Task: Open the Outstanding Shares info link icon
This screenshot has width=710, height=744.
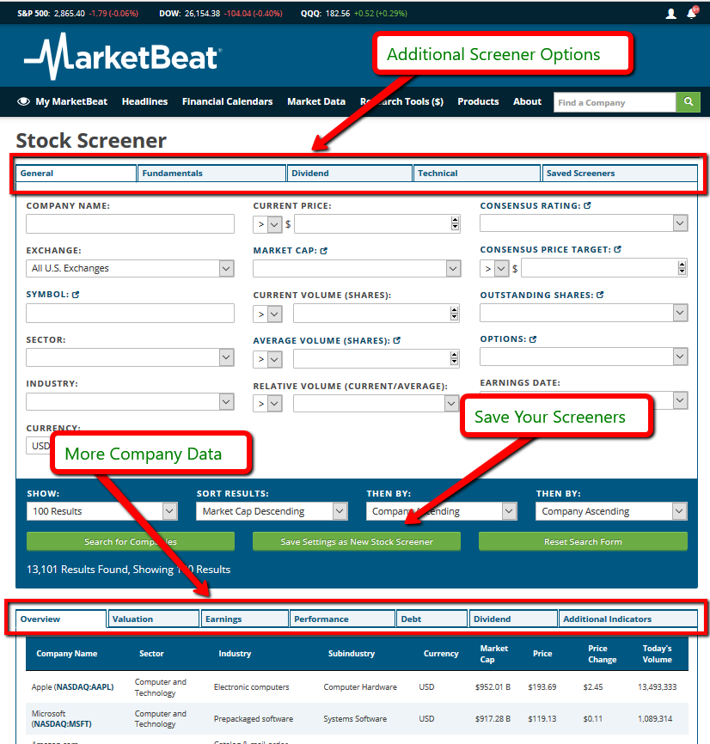Action: [x=600, y=295]
